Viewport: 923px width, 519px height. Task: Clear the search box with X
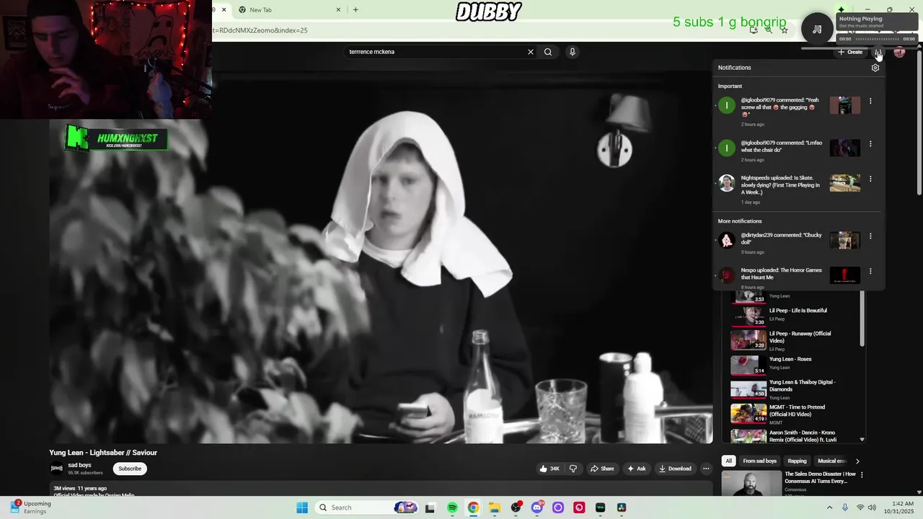(531, 52)
